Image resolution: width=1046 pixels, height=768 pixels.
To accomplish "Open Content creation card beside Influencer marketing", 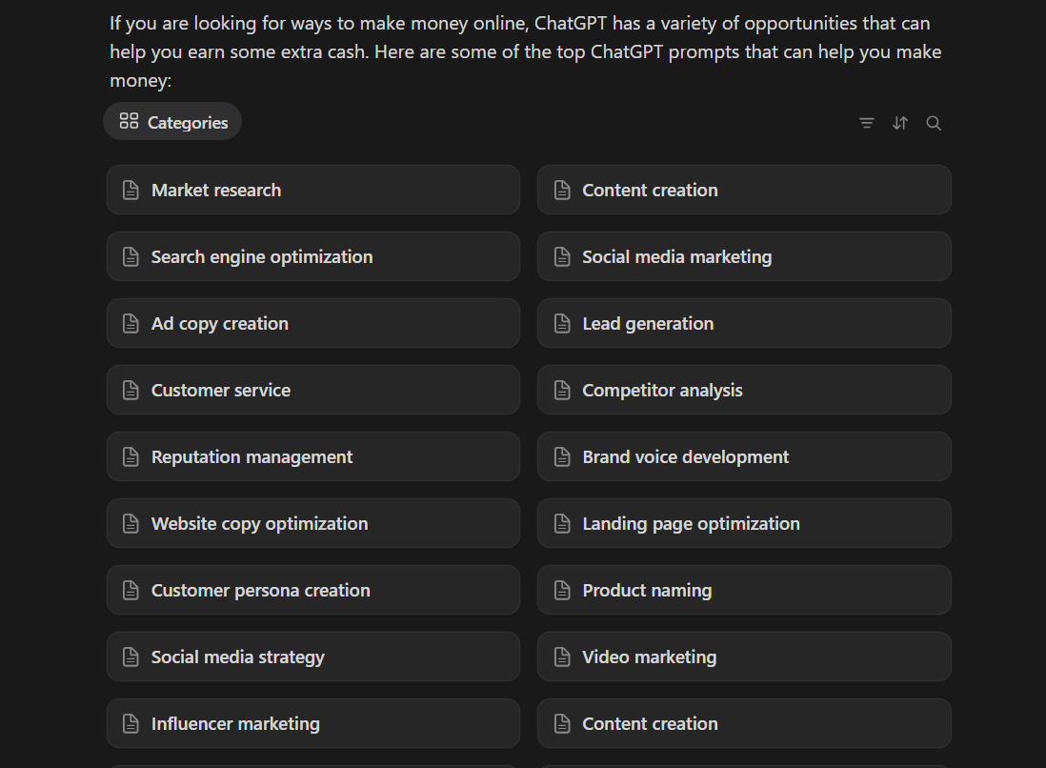I will coord(744,724).
